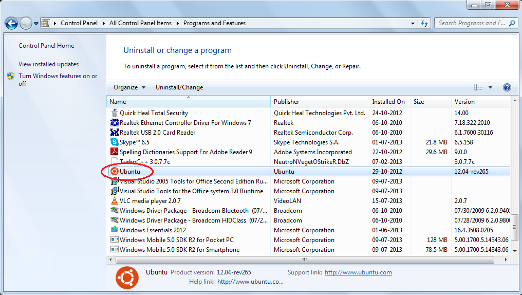The height and width of the screenshot is (295, 522).
Task: Select the Windows Essentials 2012 icon
Action: pyautogui.click(x=114, y=230)
